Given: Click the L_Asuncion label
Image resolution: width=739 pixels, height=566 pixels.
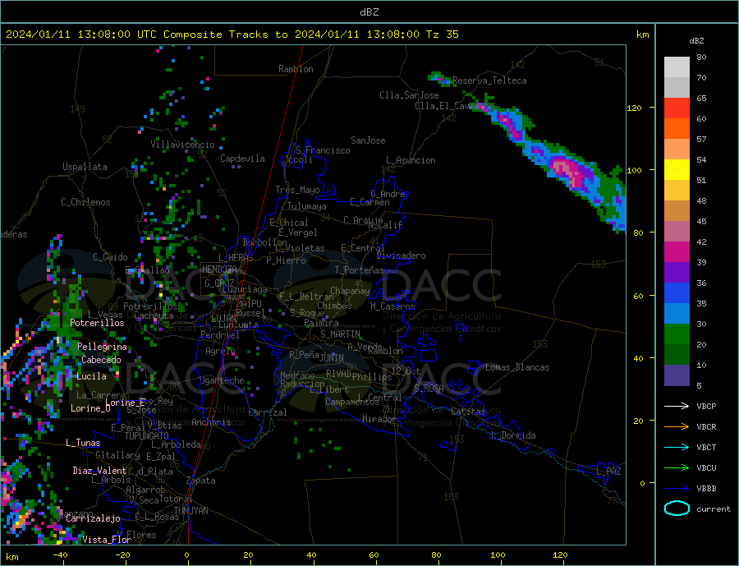Looking at the screenshot, I should [411, 160].
